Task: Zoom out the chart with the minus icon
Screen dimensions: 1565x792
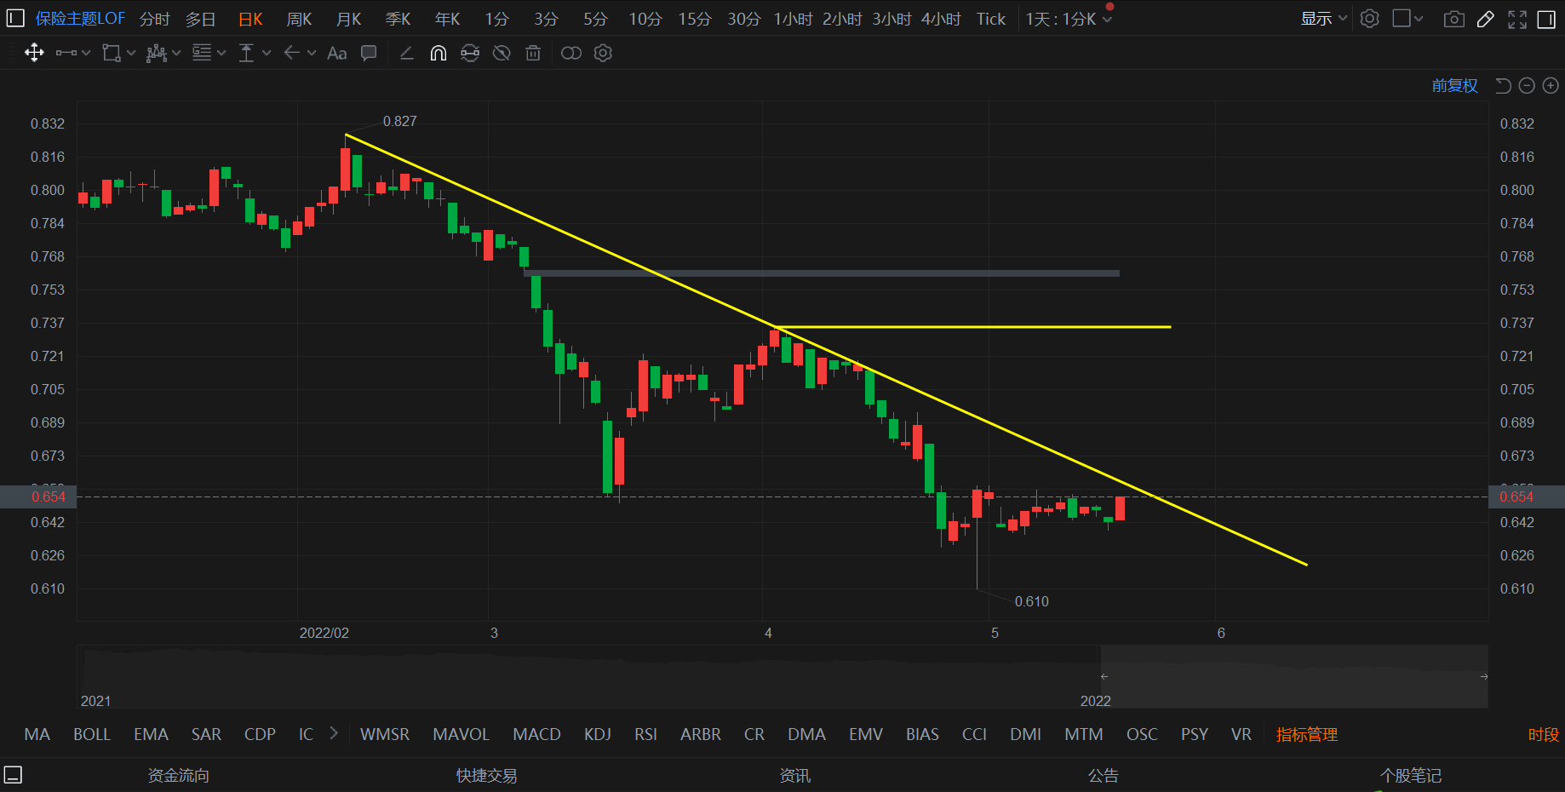Action: [x=1527, y=85]
